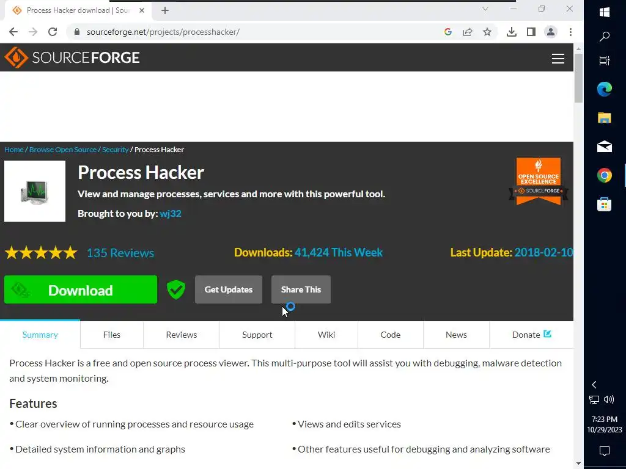The height and width of the screenshot is (469, 626).
Task: Open the Chrome downloads icon
Action: click(x=512, y=32)
